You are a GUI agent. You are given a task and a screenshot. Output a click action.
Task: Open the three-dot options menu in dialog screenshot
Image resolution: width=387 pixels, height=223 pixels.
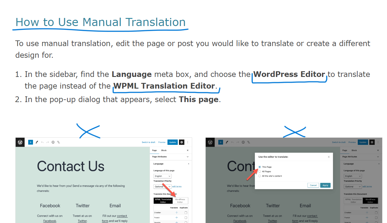click(x=378, y=142)
